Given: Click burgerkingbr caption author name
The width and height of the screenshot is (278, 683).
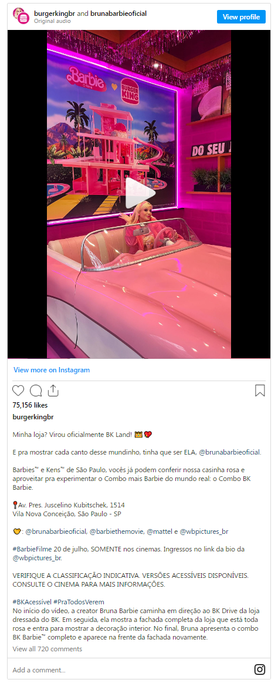Looking at the screenshot, I should (33, 417).
